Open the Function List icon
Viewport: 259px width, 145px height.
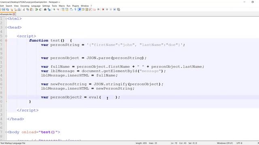[91, 10]
